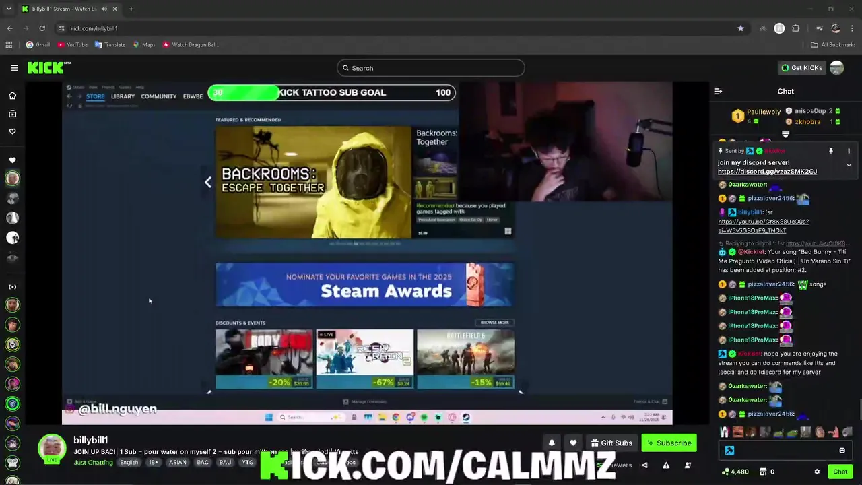
Task: Mute the billybill1 tab audio icon
Action: click(104, 9)
